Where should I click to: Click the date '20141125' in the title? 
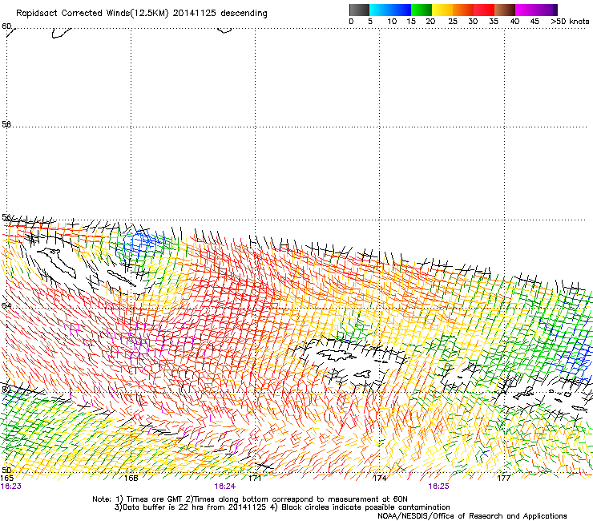(x=195, y=14)
